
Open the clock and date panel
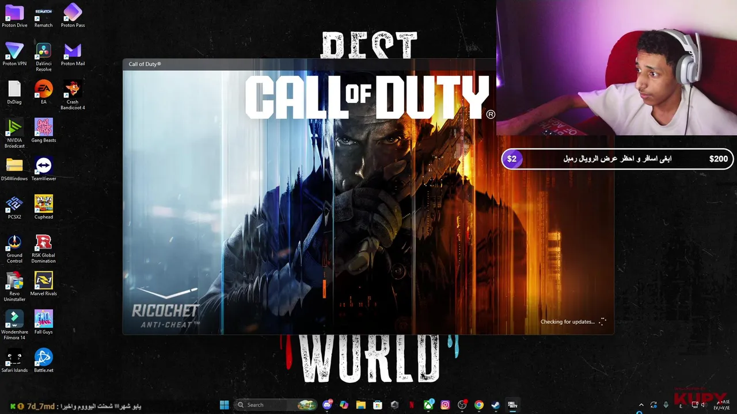(722, 405)
